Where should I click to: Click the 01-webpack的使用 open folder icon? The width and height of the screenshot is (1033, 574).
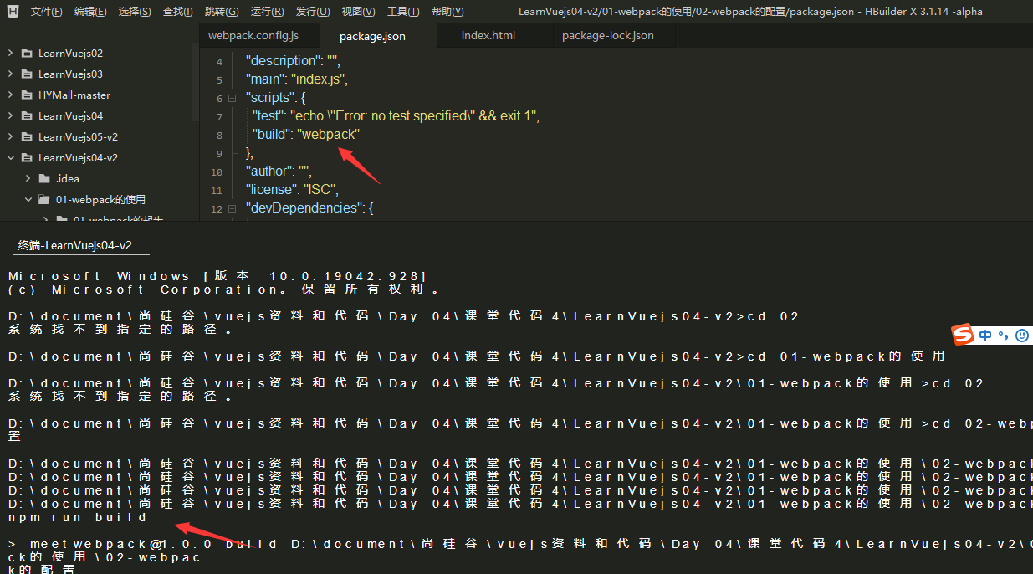[x=44, y=199]
